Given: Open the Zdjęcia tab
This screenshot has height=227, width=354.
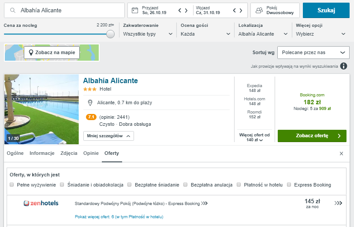Looking at the screenshot, I should [x=69, y=154].
